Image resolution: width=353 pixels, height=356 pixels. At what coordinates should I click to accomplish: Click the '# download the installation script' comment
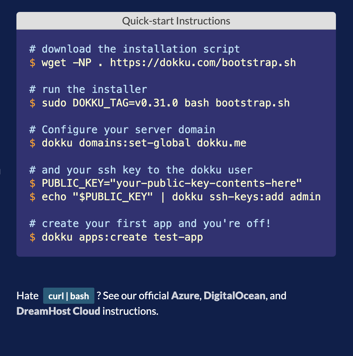[x=134, y=49]
